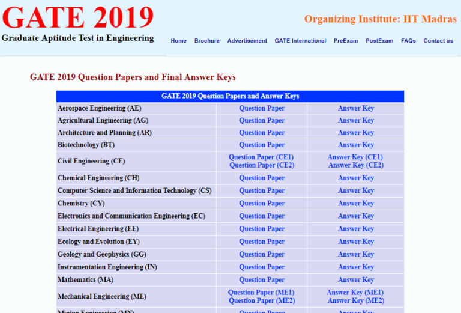Image resolution: width=461 pixels, height=313 pixels.
Task: Select 'Civil Engineering (CE)' cell text
Action: tap(91, 161)
